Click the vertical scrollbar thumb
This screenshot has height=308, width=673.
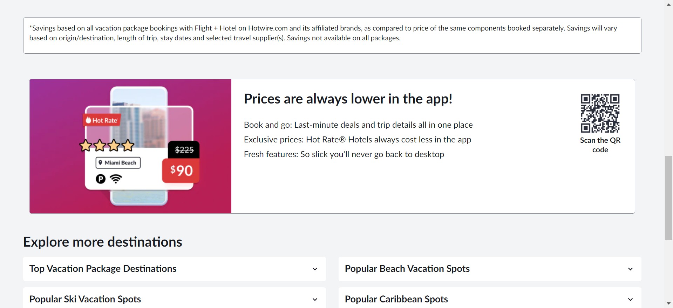tap(669, 198)
